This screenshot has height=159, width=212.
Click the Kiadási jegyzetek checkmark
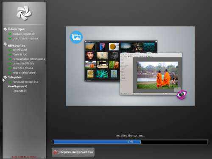(x=10, y=34)
